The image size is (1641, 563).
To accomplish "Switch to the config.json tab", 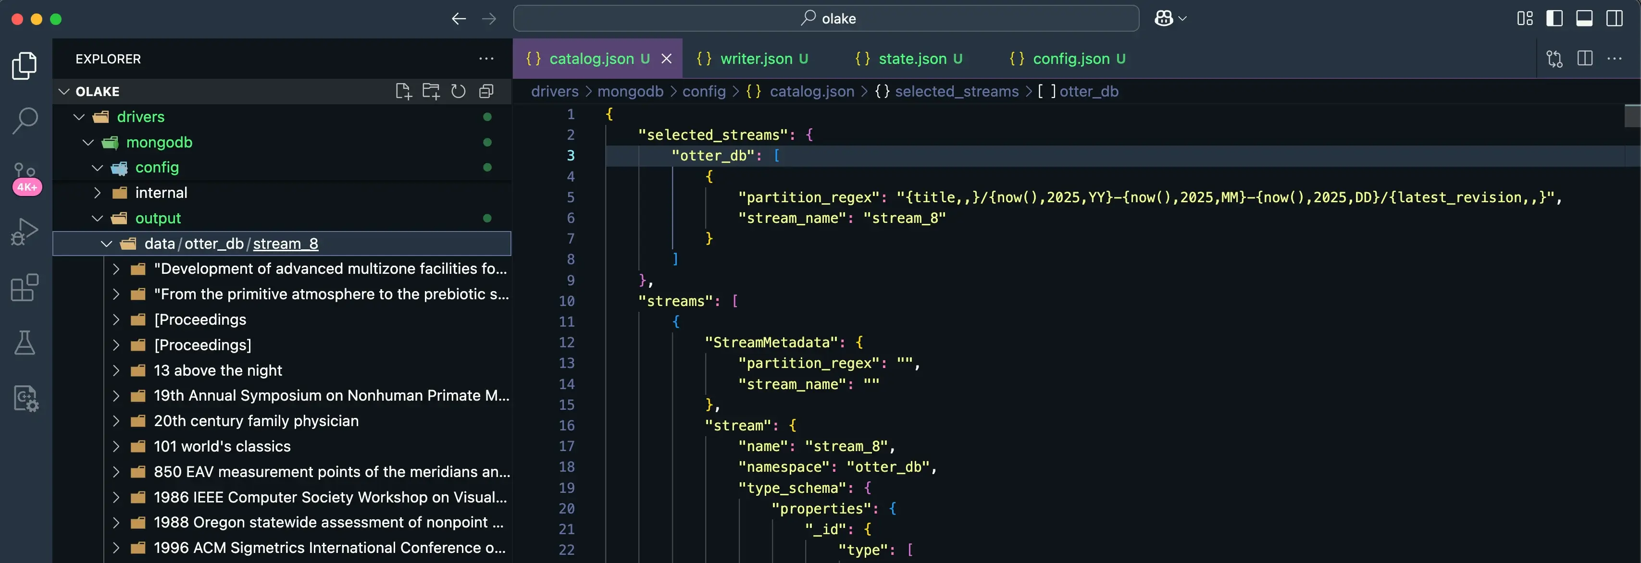I will (1070, 59).
